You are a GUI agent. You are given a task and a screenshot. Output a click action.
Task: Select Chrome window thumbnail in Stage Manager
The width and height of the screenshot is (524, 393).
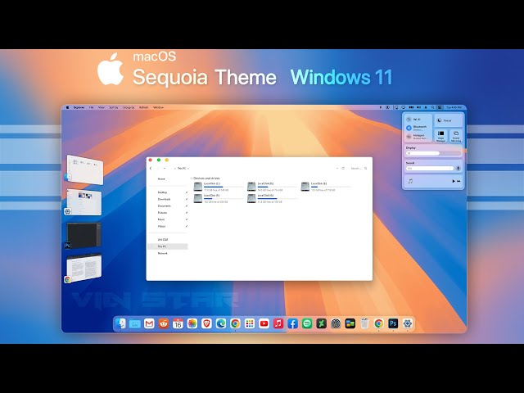[x=84, y=268]
